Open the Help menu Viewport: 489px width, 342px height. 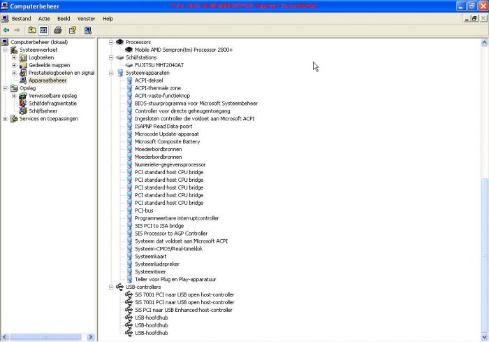point(108,19)
